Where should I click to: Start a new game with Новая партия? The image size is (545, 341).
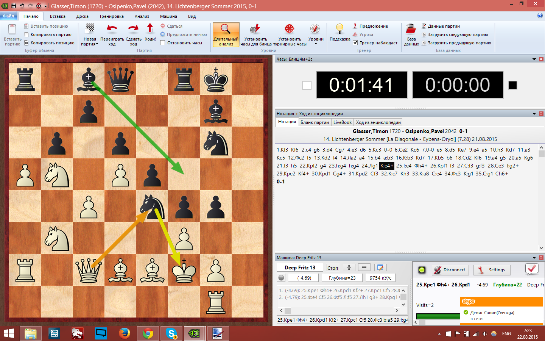tap(90, 34)
